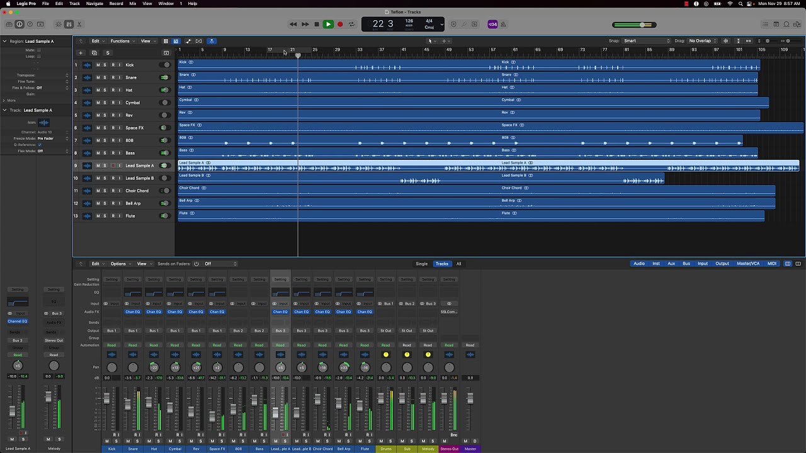This screenshot has width=806, height=453.
Task: Fast forward the playhead
Action: (x=305, y=25)
